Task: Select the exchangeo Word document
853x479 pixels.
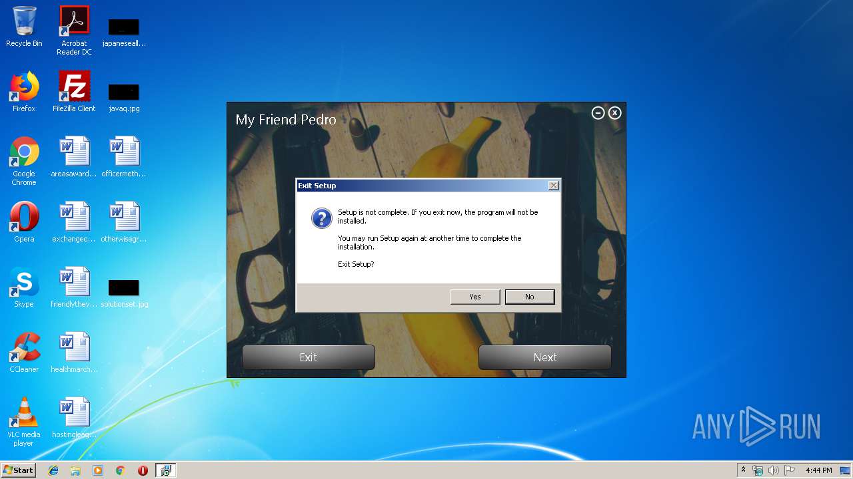Action: (74, 222)
